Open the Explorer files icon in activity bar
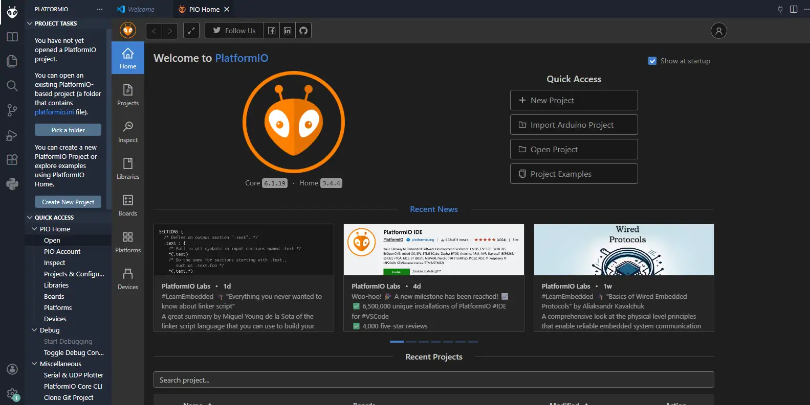Image resolution: width=810 pixels, height=405 pixels. pyautogui.click(x=12, y=61)
